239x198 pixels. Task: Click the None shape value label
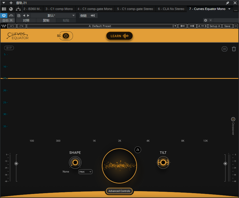click(66, 172)
